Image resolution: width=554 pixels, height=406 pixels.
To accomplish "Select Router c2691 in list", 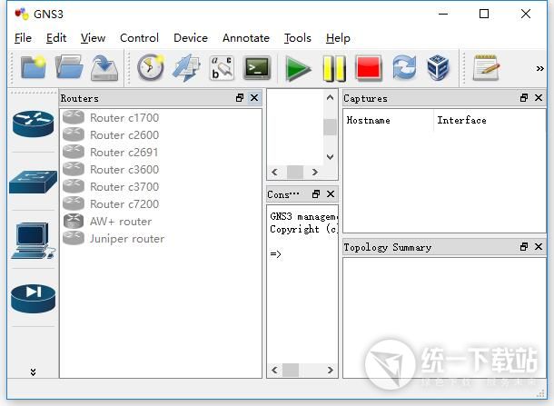I will pos(161,153).
